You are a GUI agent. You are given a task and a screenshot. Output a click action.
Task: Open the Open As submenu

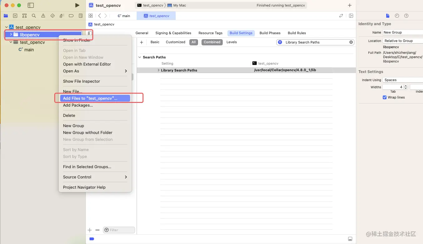point(95,71)
